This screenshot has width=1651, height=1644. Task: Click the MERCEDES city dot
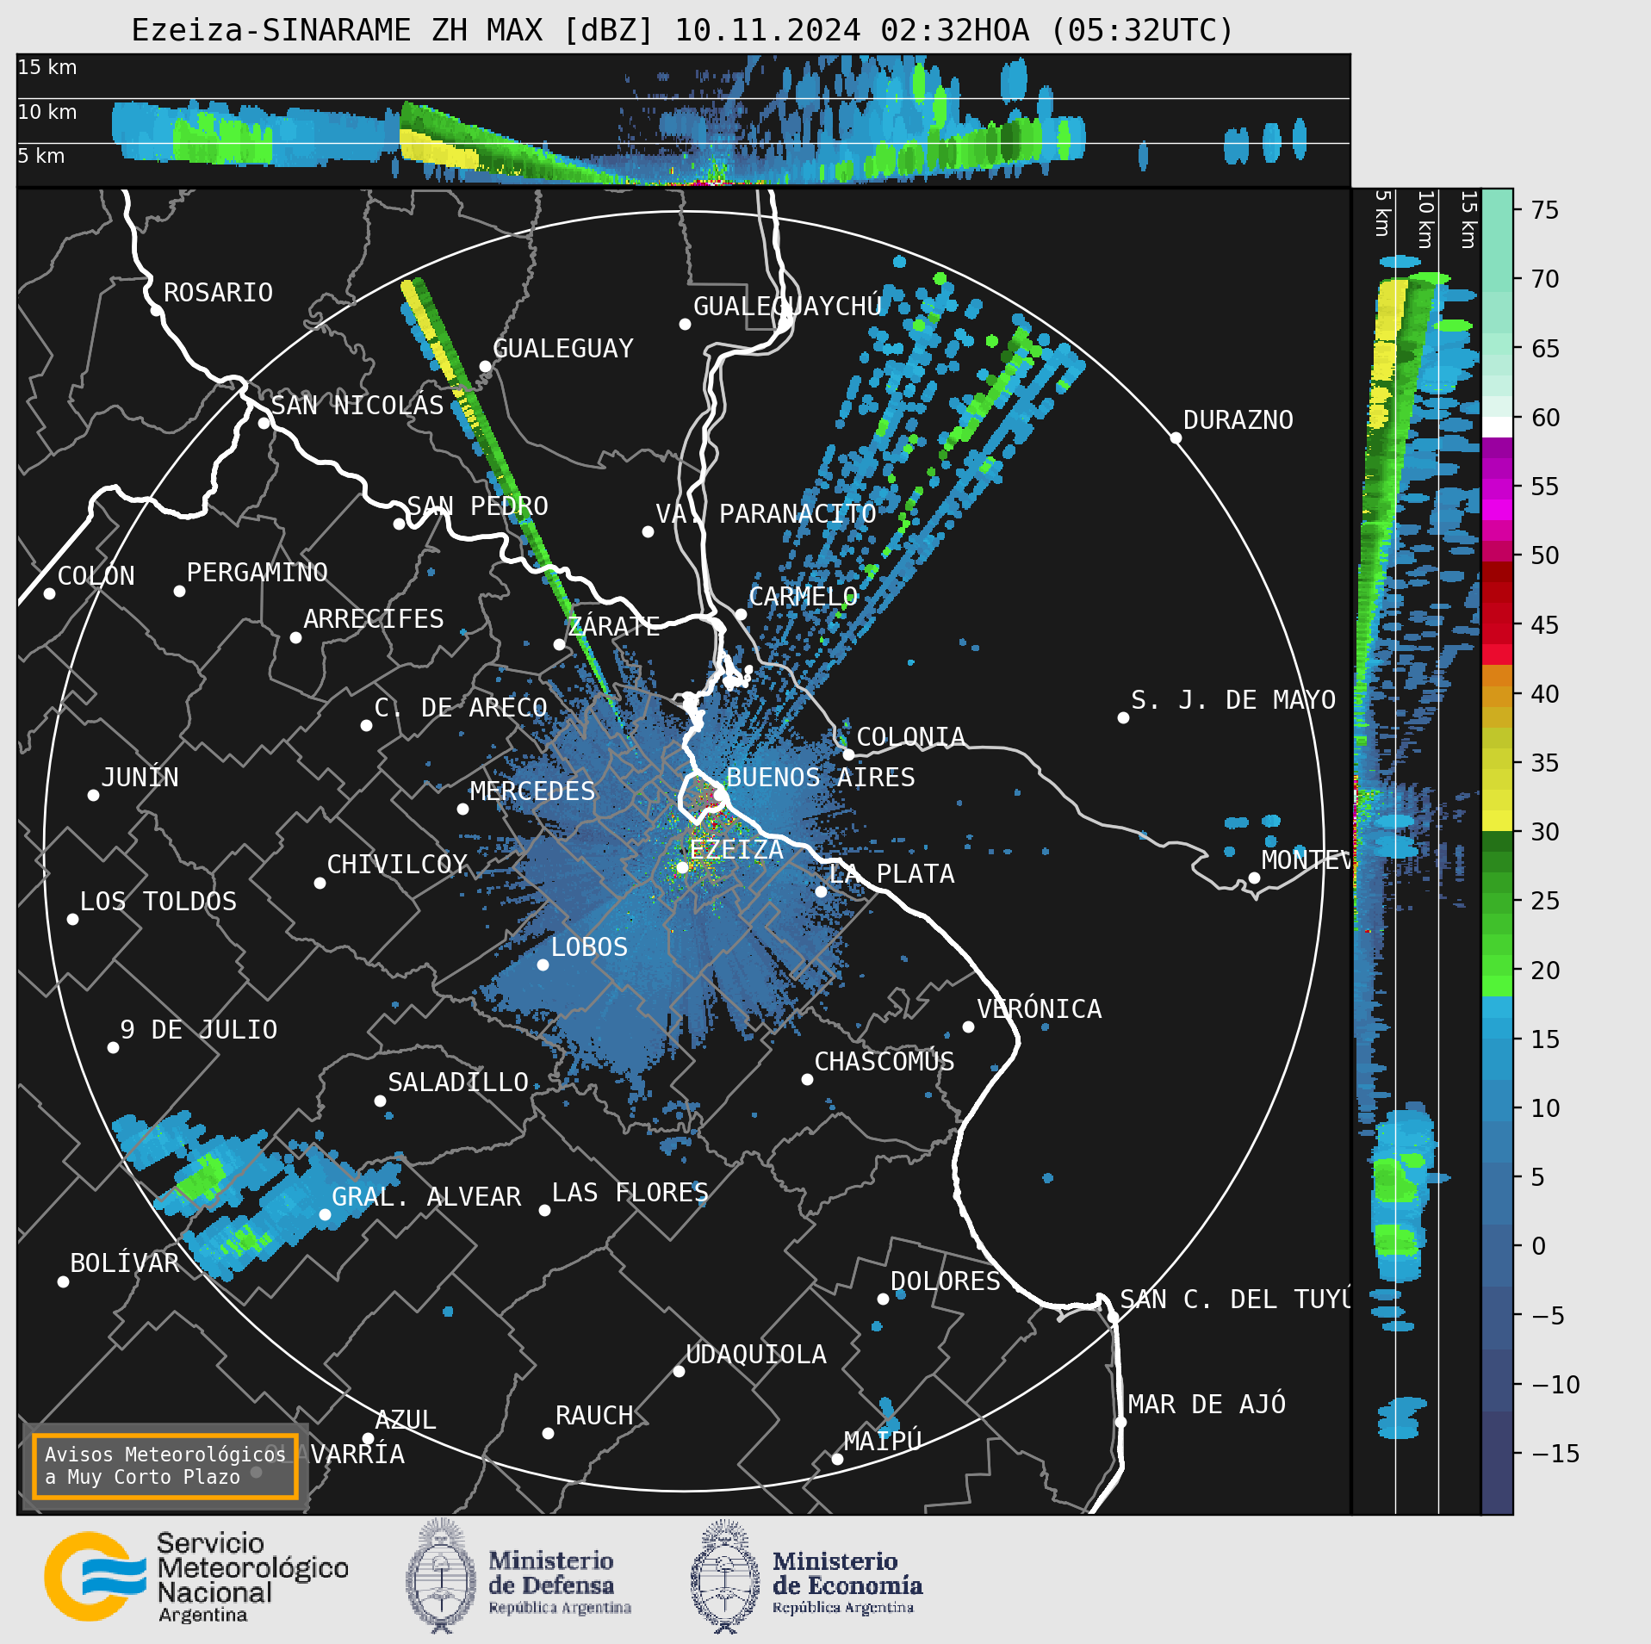coord(462,809)
